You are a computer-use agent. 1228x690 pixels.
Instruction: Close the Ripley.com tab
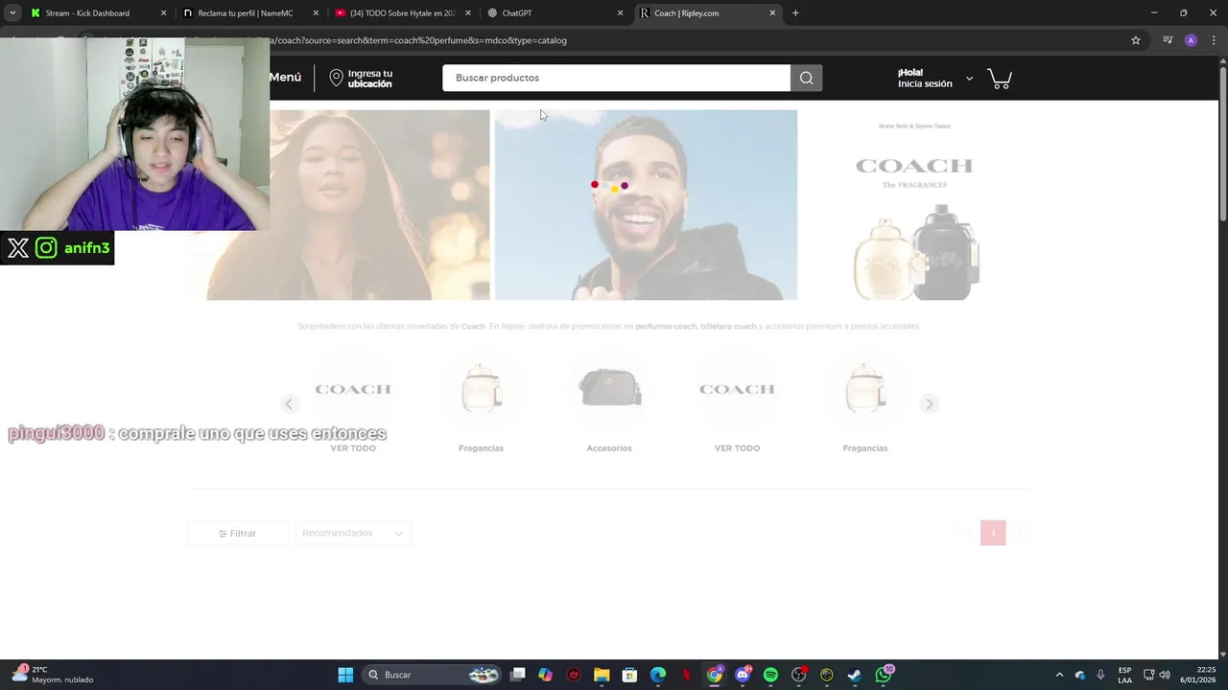point(772,13)
